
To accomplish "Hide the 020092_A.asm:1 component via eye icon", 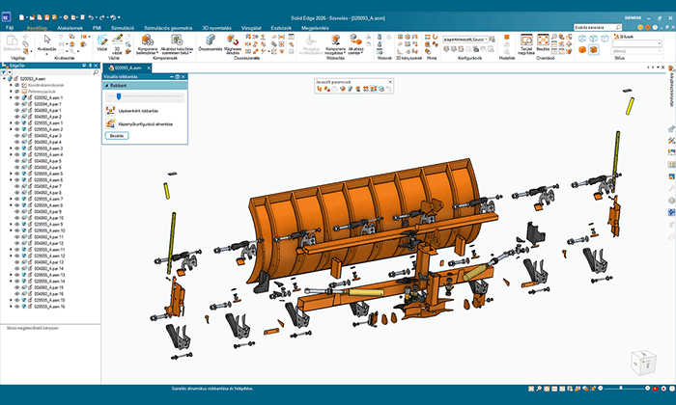I will (17, 98).
